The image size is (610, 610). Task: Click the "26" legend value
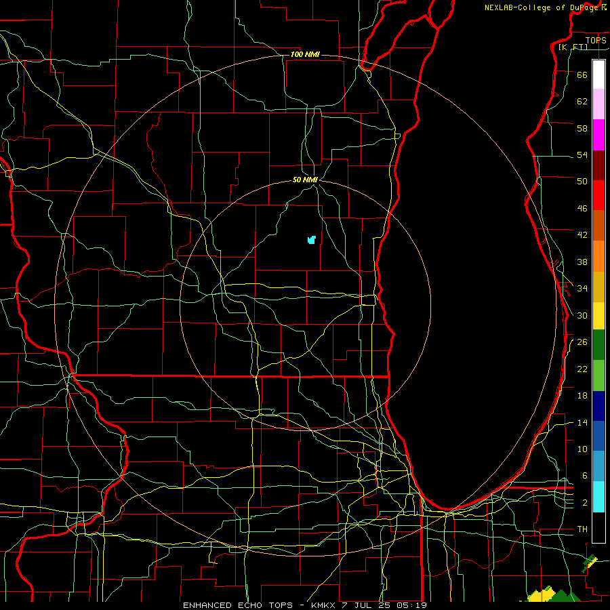tap(582, 342)
